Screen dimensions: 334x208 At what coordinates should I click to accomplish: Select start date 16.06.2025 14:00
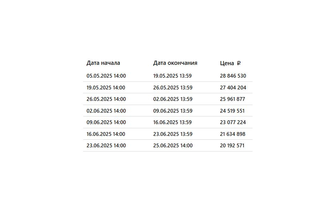tap(106, 134)
